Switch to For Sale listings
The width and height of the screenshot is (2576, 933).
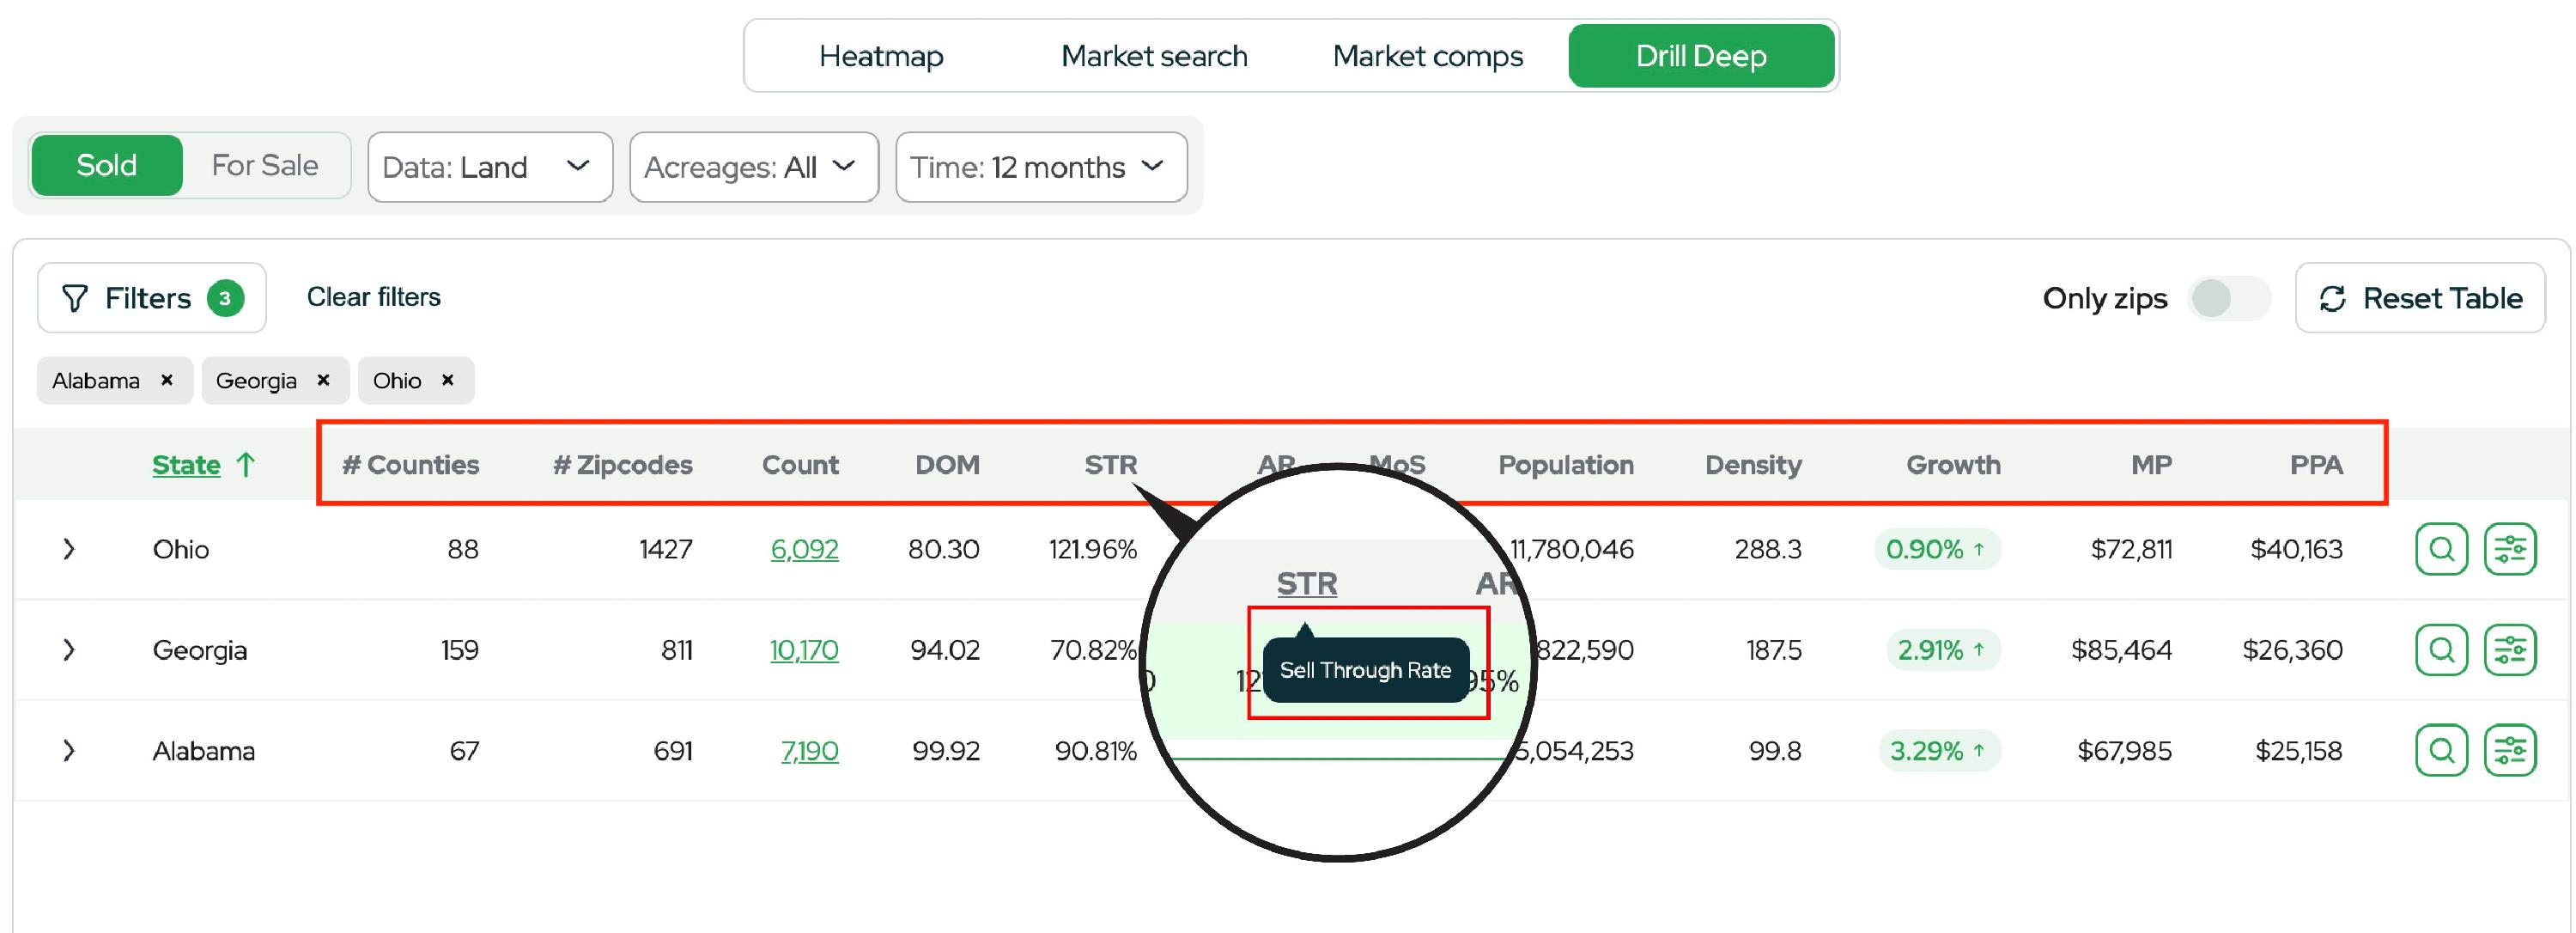[x=265, y=165]
